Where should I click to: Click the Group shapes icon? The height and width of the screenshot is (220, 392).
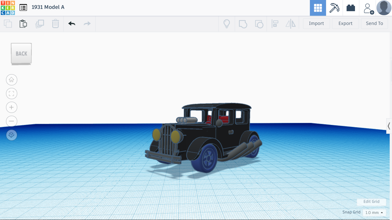(243, 24)
